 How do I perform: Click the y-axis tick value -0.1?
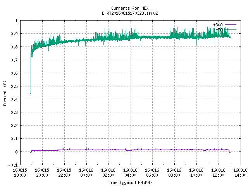click(x=13, y=165)
